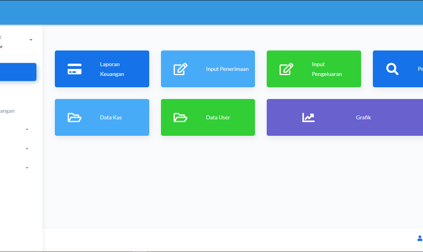Expand the topmost of three sidebar submenu arrows
This screenshot has height=252, width=423.
[27, 130]
